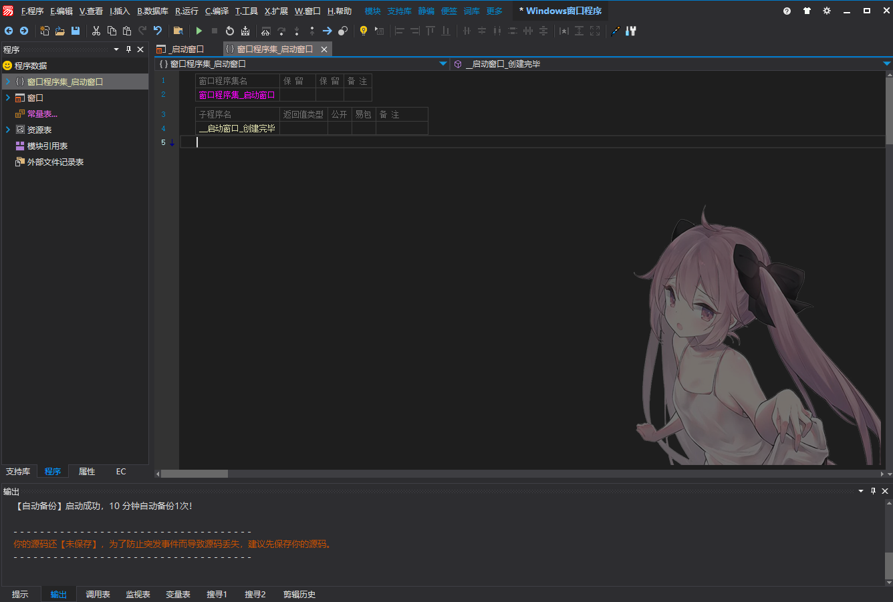Screen dimensions: 893x602
Task: Click the scissors cut icon
Action: 96,31
